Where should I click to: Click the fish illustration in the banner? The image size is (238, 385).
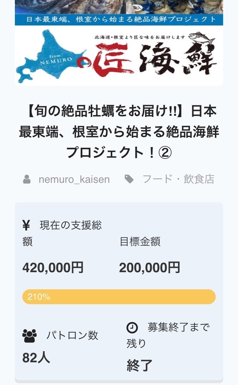pos(203,38)
